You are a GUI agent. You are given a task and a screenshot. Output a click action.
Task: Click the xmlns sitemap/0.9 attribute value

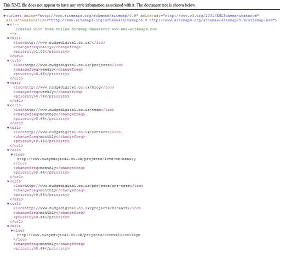(x=88, y=16)
